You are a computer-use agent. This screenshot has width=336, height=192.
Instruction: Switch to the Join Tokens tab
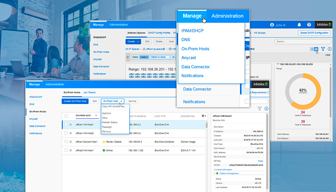pyautogui.click(x=89, y=93)
